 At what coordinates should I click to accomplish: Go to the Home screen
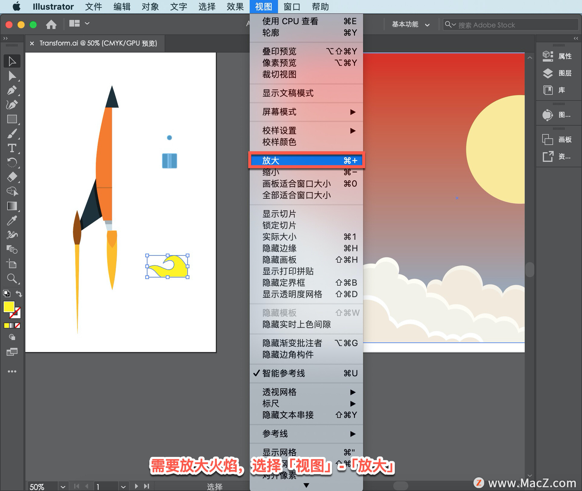(x=51, y=24)
